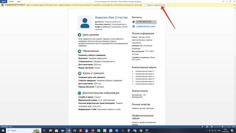This screenshot has height=133, width=236.
Task: Open the VK app from taskbar
Action: [x=117, y=131]
